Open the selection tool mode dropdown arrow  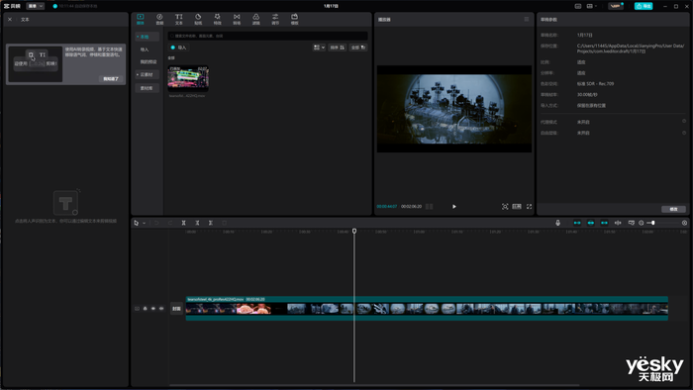point(145,223)
